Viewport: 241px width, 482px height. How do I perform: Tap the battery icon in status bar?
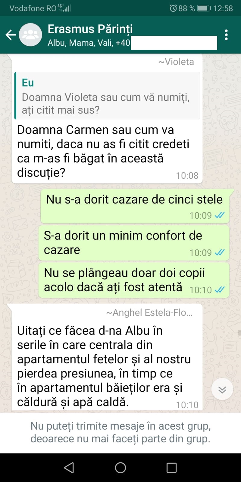[x=204, y=8]
